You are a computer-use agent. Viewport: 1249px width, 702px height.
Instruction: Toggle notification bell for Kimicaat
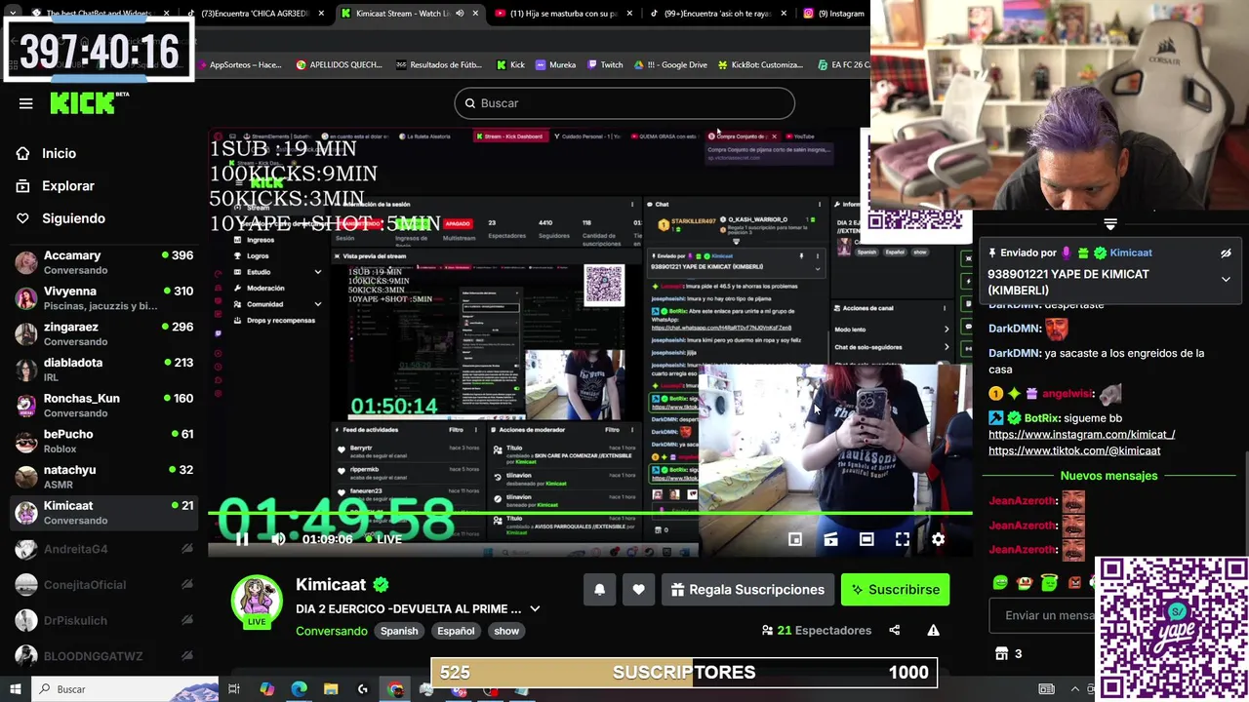click(x=600, y=589)
